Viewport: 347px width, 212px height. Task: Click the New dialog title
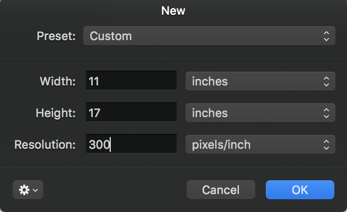click(x=173, y=11)
